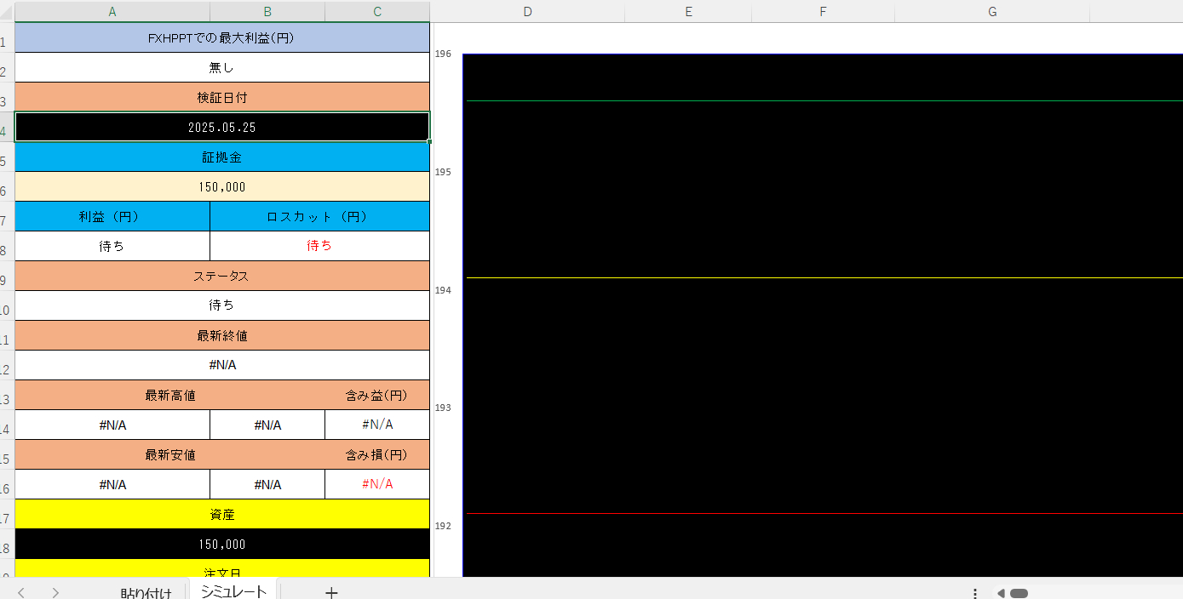Click the 証拠金 value cell 150,000

221,187
